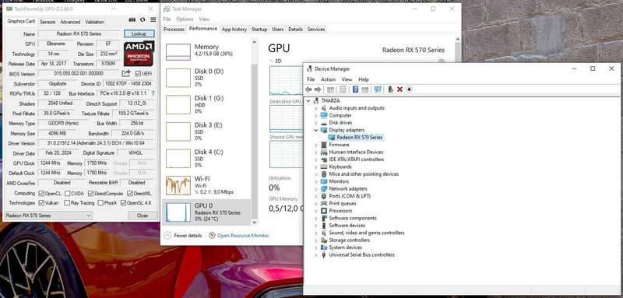Open Task Manager Startup tab

point(259,30)
